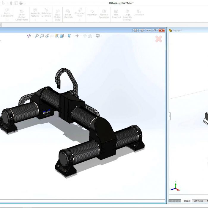This screenshot has width=208, height=208.
Task: Click the selection filter funnel icon
Action: click(x=29, y=36)
